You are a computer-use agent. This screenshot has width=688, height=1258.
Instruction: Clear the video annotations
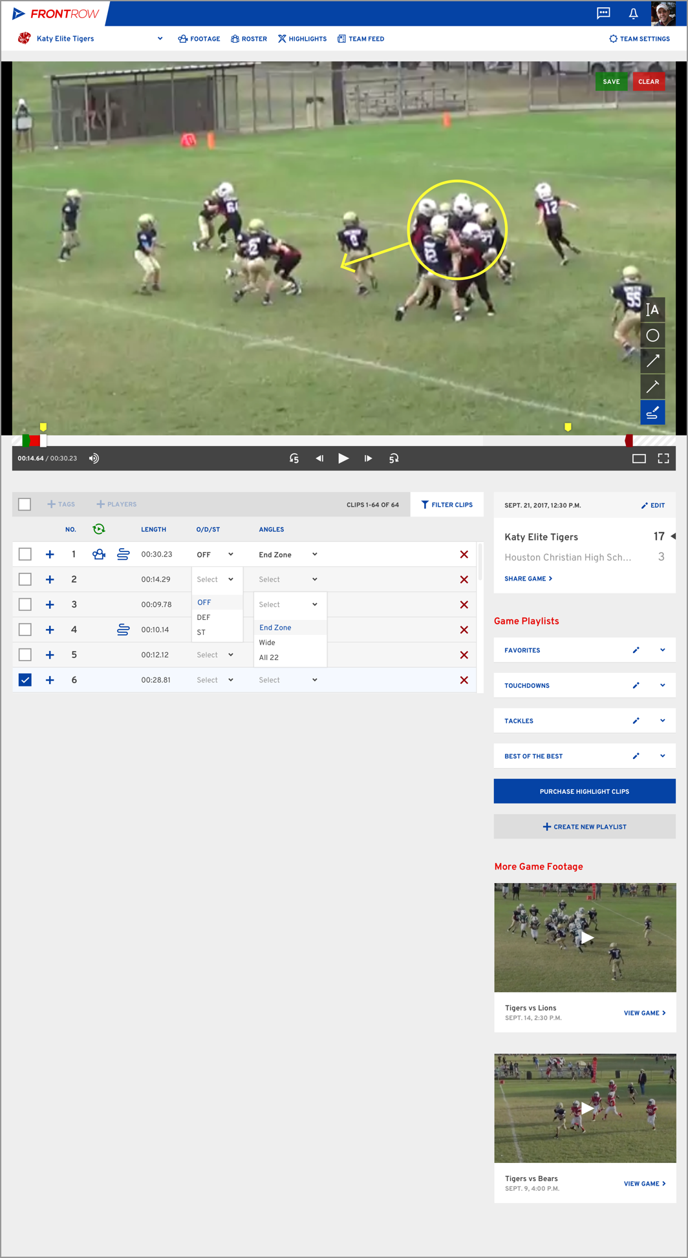(x=649, y=81)
